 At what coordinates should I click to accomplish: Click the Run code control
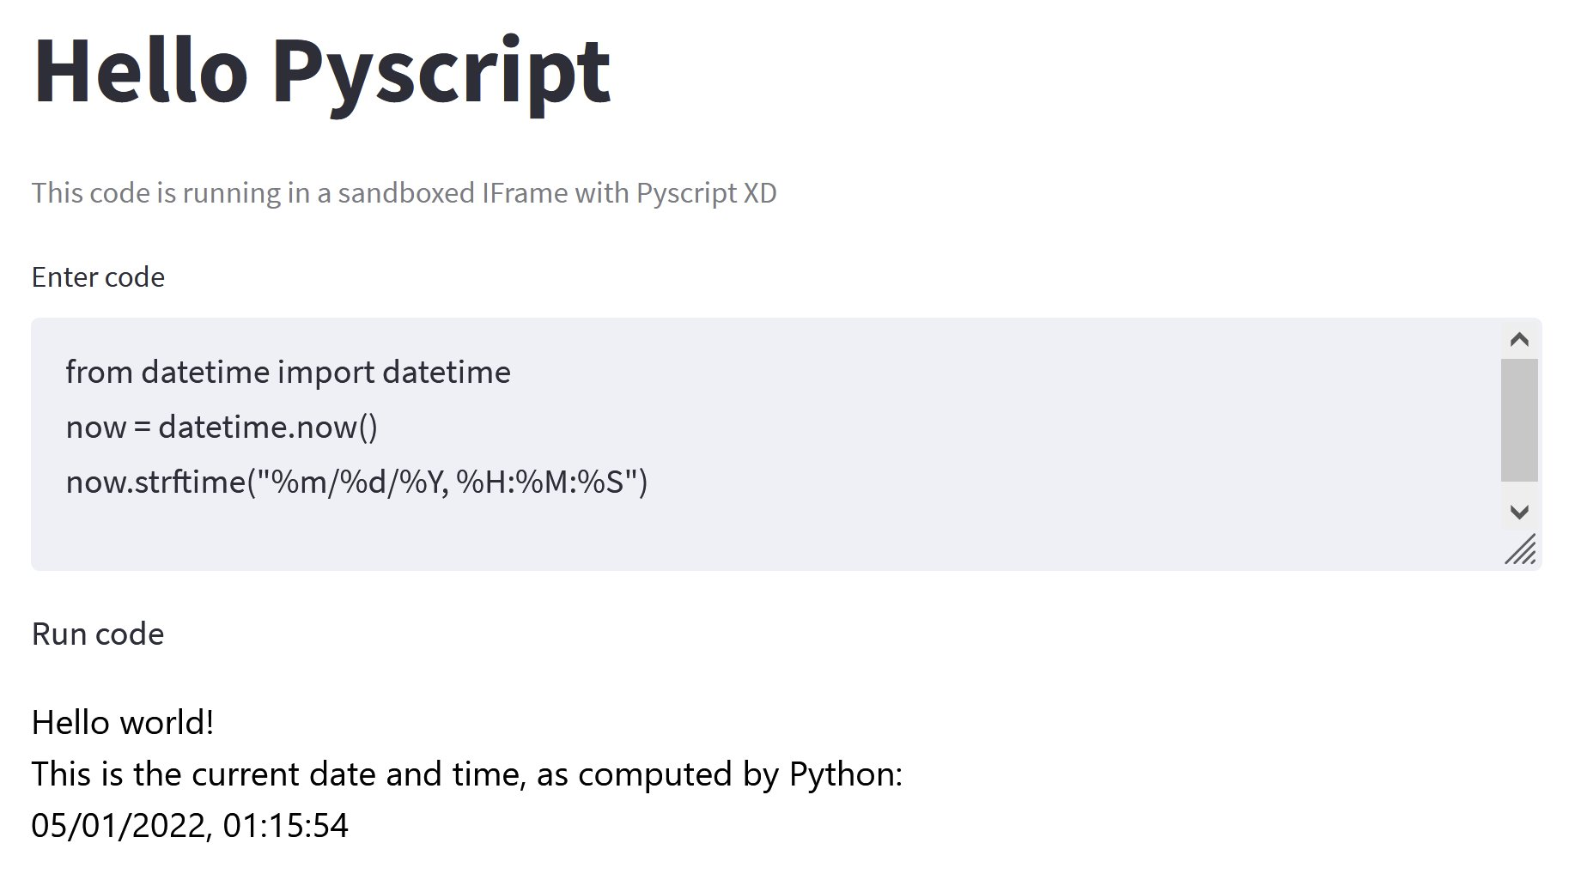point(97,634)
